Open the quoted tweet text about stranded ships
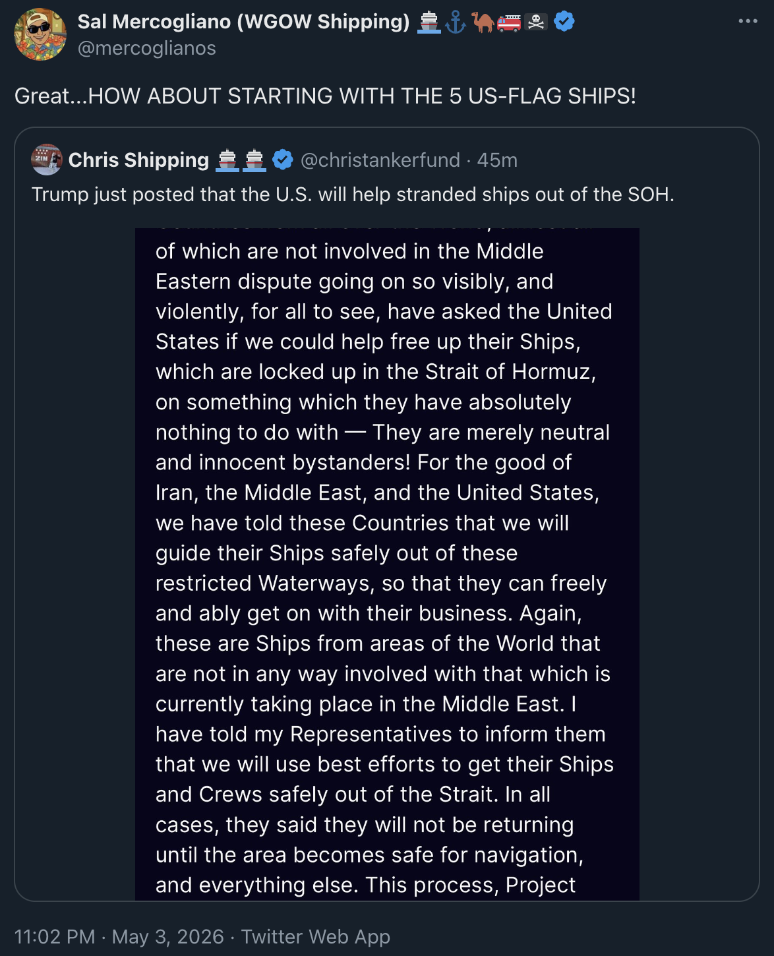 [x=353, y=194]
